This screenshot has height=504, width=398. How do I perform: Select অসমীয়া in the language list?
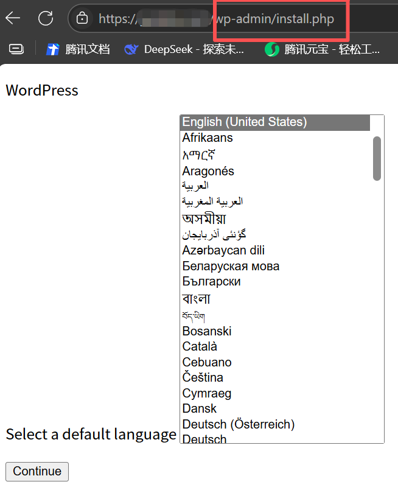tap(275, 219)
